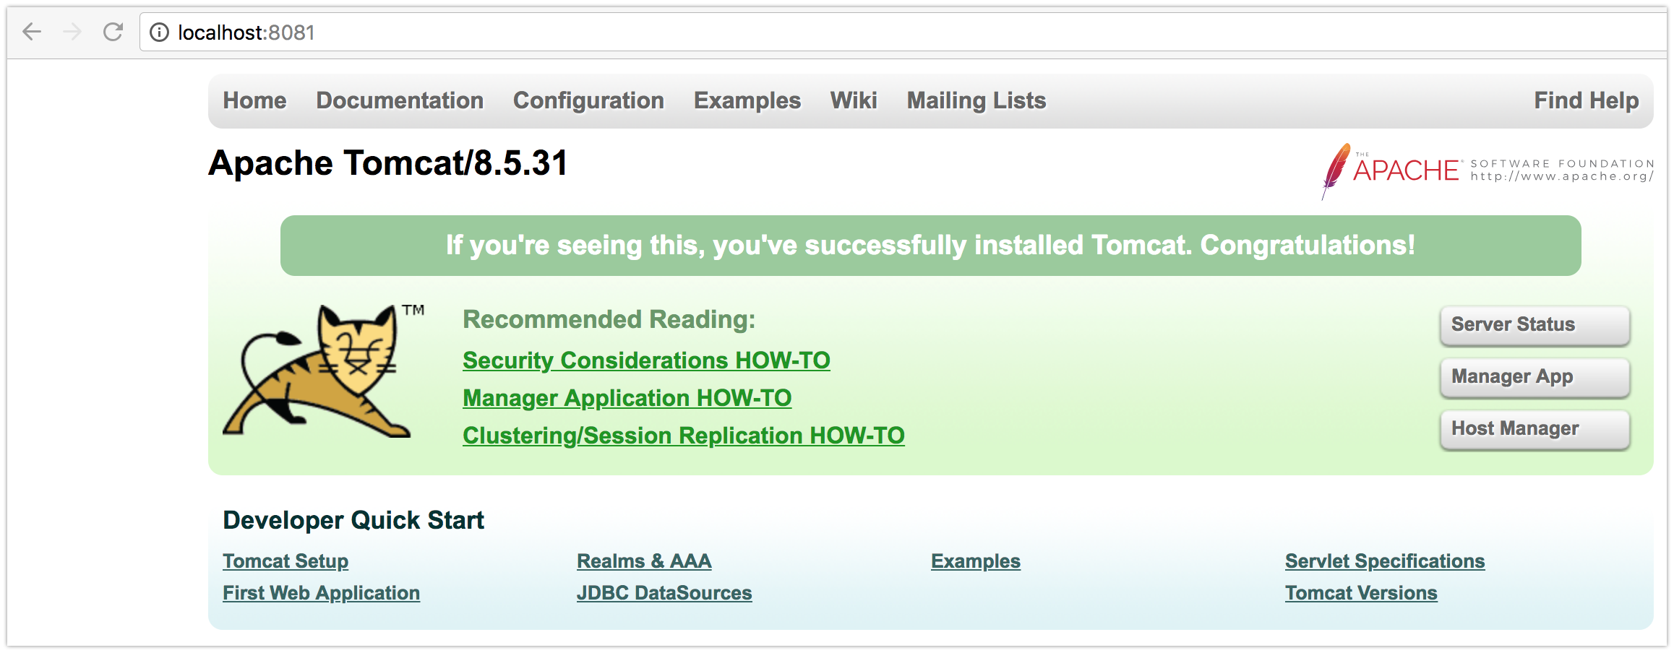Click the site info icon in address bar

click(x=159, y=33)
